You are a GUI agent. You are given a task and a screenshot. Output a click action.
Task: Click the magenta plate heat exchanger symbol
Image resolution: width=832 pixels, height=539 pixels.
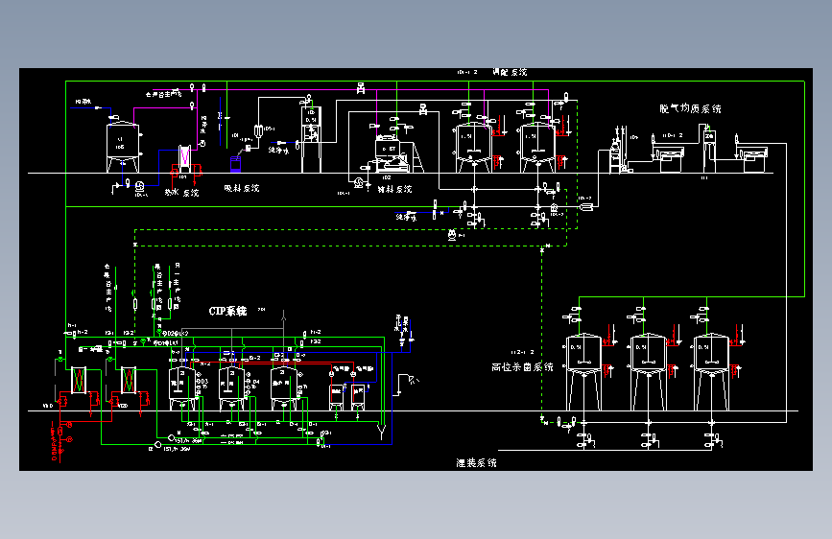click(x=184, y=157)
